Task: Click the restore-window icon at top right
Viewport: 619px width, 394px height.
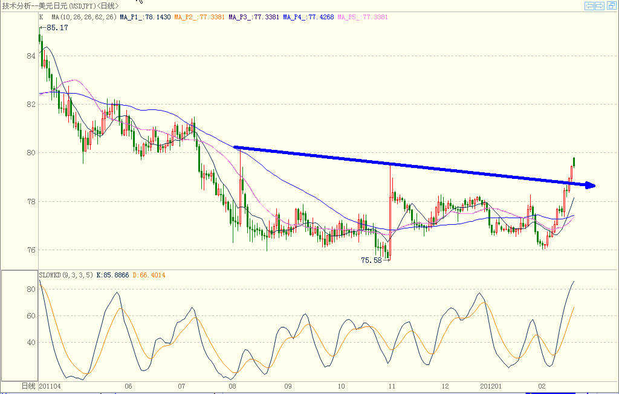Action: coord(612,5)
